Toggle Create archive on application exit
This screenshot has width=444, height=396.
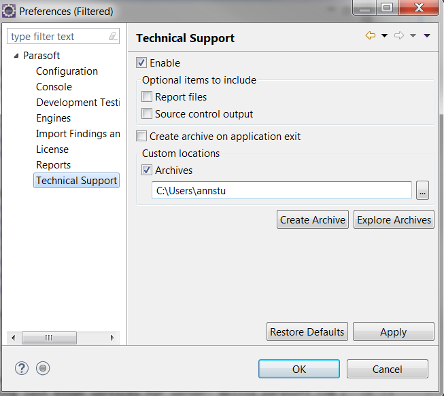(x=141, y=136)
